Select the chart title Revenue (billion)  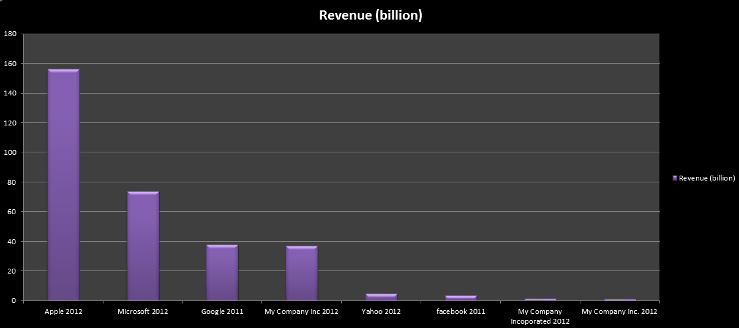370,16
